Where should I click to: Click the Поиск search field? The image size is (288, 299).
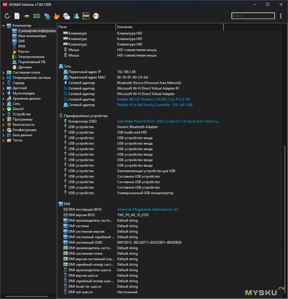coord(253,15)
